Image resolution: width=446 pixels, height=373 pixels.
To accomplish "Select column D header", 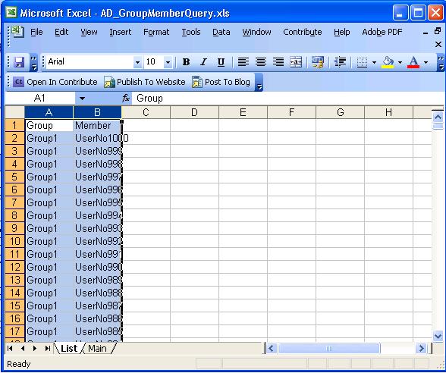I will click(194, 112).
